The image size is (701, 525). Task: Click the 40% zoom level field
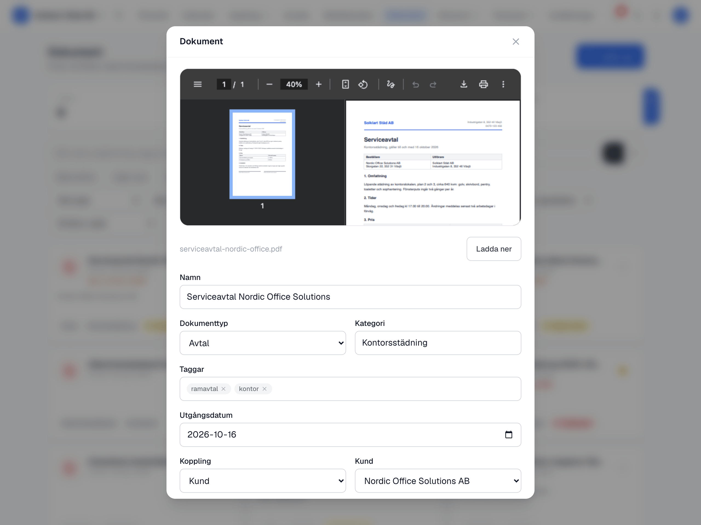294,84
